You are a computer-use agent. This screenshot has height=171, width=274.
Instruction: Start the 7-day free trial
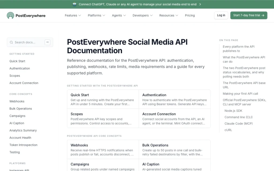point(249,15)
